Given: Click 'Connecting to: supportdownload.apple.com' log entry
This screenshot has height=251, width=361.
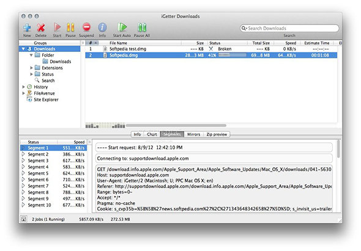Looking at the screenshot, I should (214, 158).
